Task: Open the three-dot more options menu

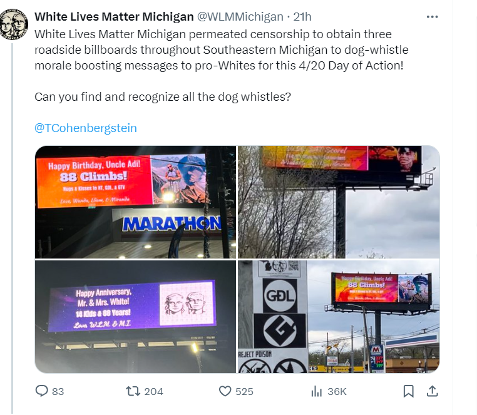Action: click(x=433, y=17)
